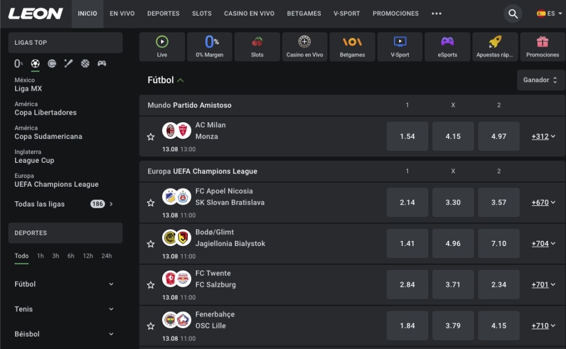Click the Live play icon tile
Viewport: 566px width, 349px height.
pyautogui.click(x=162, y=47)
